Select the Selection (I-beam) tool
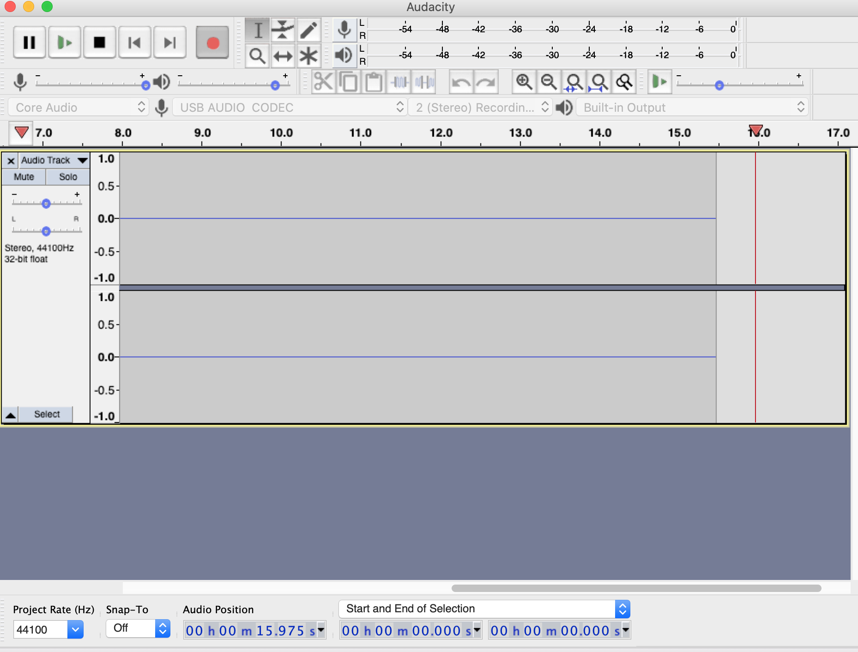This screenshot has width=858, height=652. click(x=258, y=30)
